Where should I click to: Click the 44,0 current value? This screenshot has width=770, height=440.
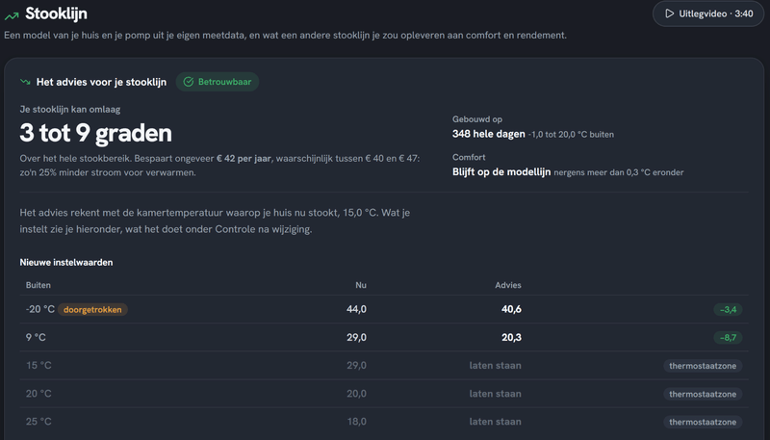point(356,309)
